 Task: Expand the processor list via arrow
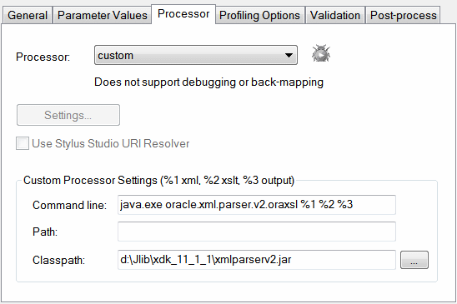[x=289, y=55]
